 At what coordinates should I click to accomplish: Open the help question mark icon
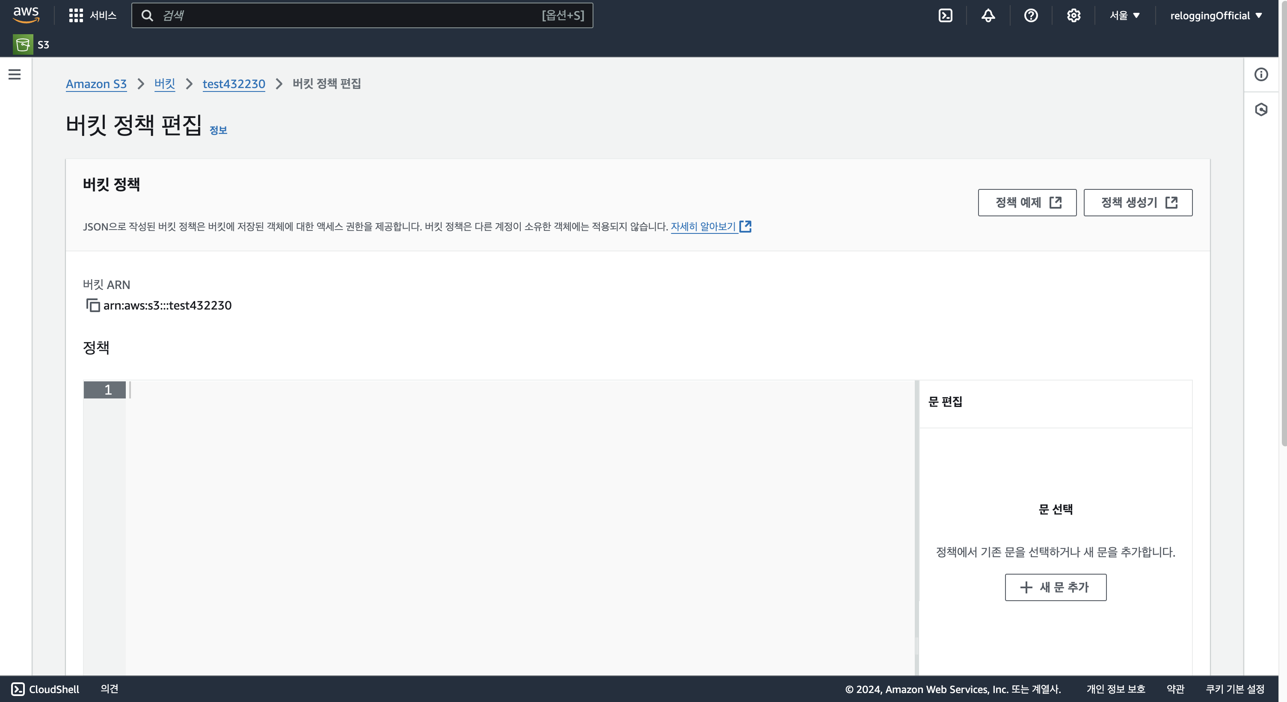point(1031,15)
